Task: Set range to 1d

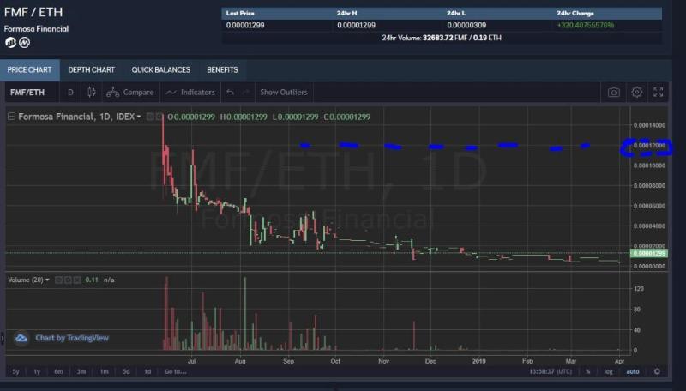Action: tap(147, 371)
